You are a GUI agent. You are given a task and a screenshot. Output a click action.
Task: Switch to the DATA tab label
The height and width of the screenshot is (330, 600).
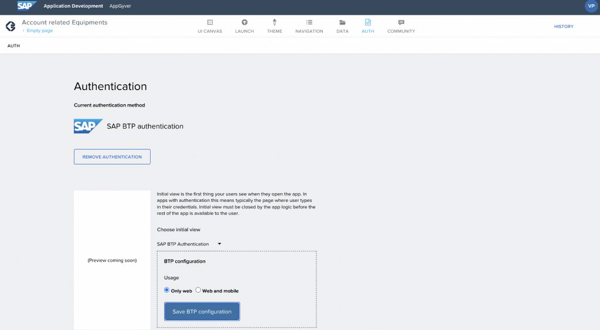pyautogui.click(x=342, y=32)
